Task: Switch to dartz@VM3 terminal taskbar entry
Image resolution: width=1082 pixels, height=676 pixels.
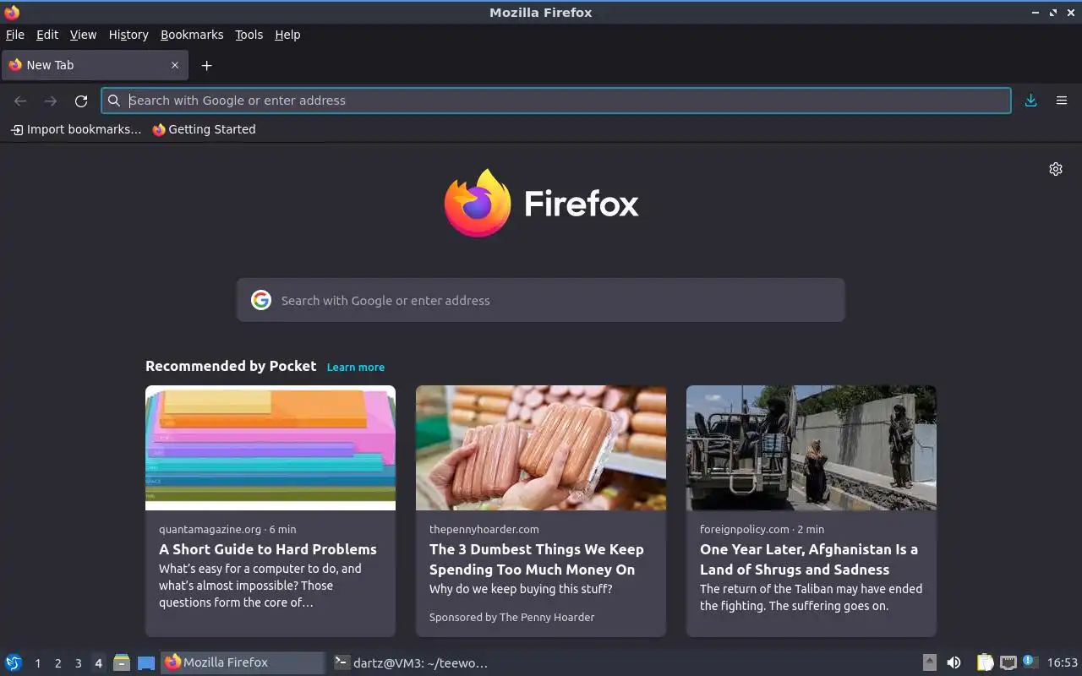Action: point(411,662)
